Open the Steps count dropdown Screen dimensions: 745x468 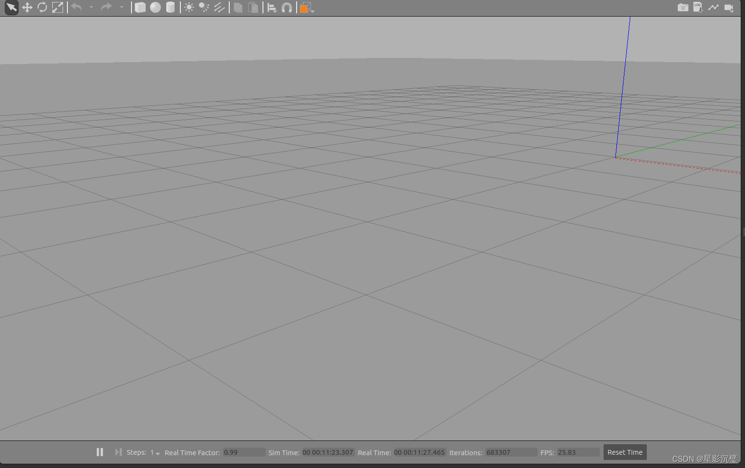(155, 453)
